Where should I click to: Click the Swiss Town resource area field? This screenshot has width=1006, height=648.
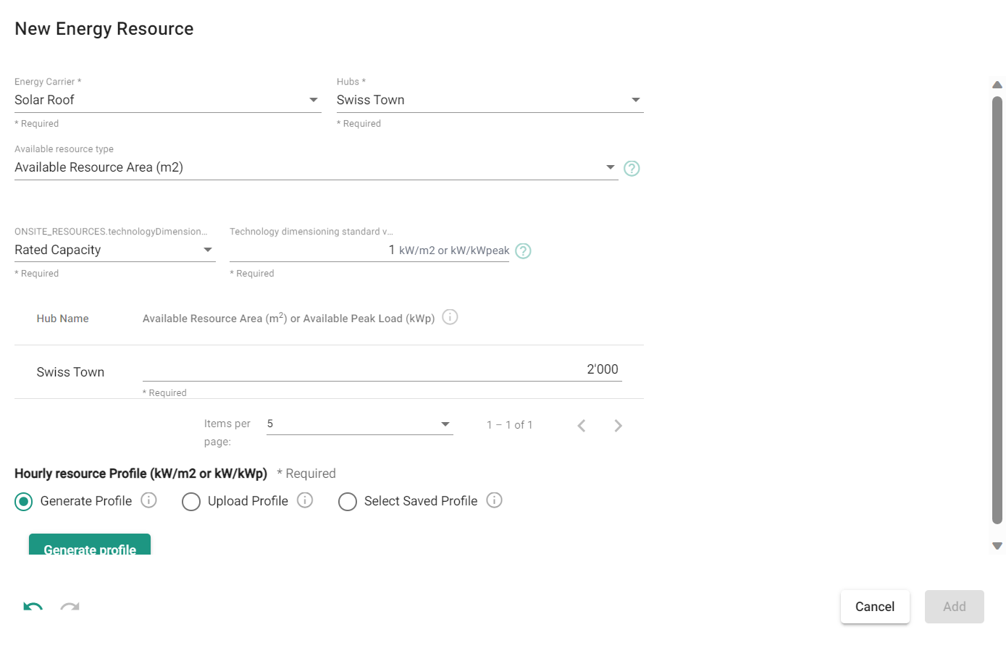coord(382,369)
